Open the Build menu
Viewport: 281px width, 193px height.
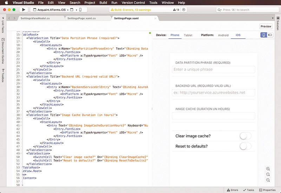103,2
